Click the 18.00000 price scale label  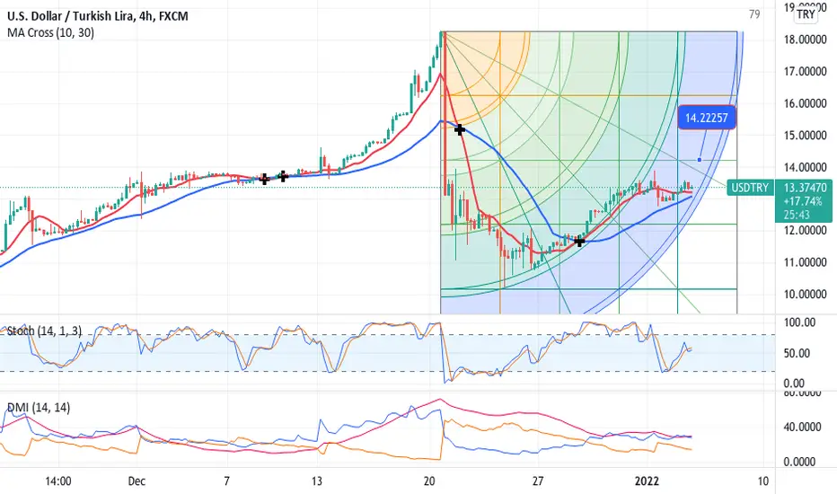[x=805, y=40]
